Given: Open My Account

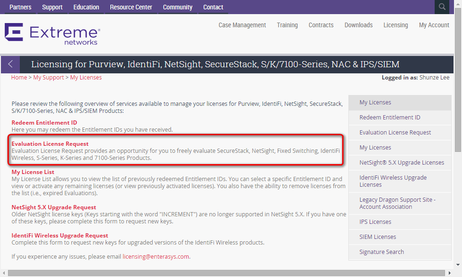Looking at the screenshot, I should (x=434, y=25).
